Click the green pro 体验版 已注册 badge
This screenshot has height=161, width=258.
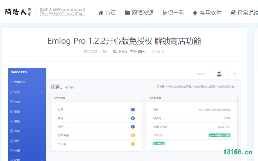click(x=220, y=135)
